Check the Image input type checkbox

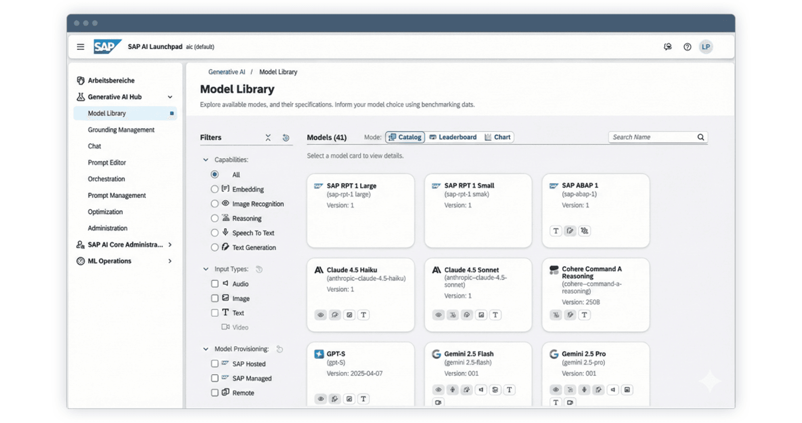215,298
